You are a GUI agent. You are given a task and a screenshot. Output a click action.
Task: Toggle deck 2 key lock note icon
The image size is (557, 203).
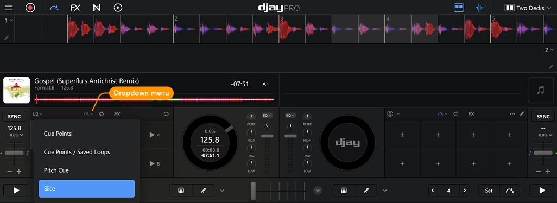click(x=530, y=153)
